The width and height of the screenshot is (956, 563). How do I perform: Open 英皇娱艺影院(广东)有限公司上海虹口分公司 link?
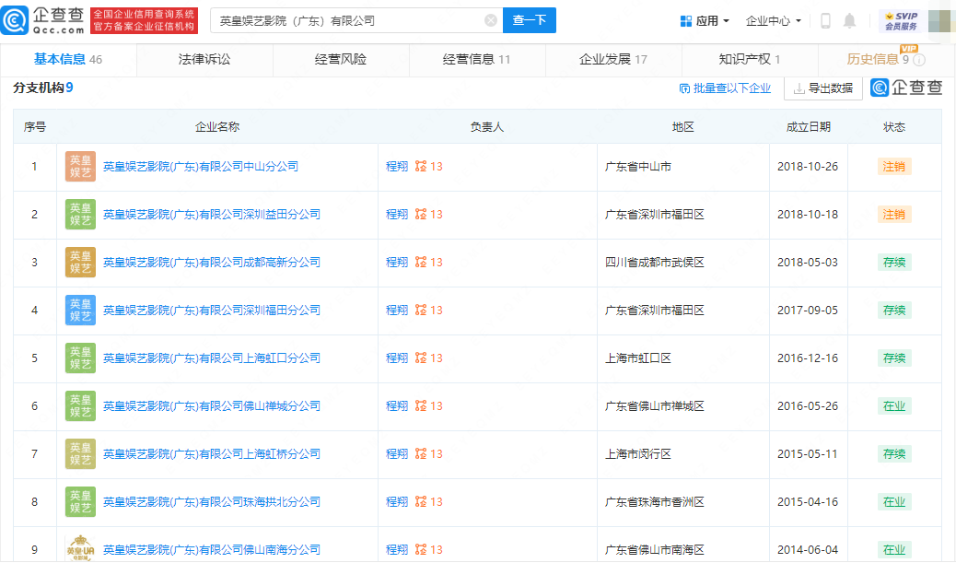coord(212,358)
